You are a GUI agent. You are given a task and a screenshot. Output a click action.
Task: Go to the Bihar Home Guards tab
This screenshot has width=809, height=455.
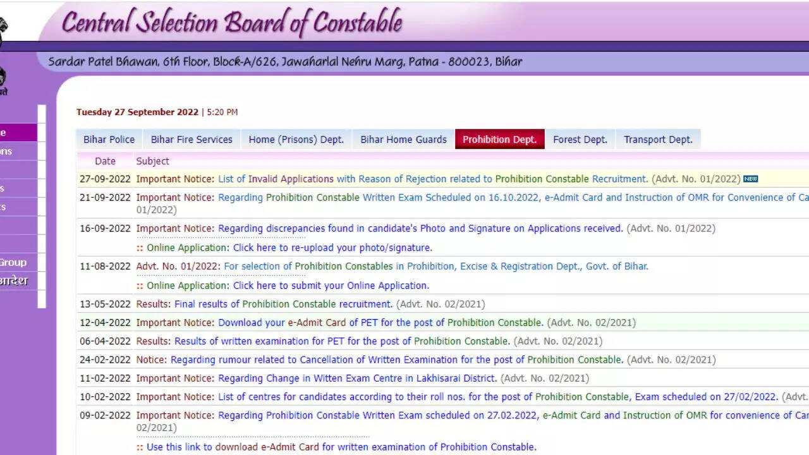(403, 140)
